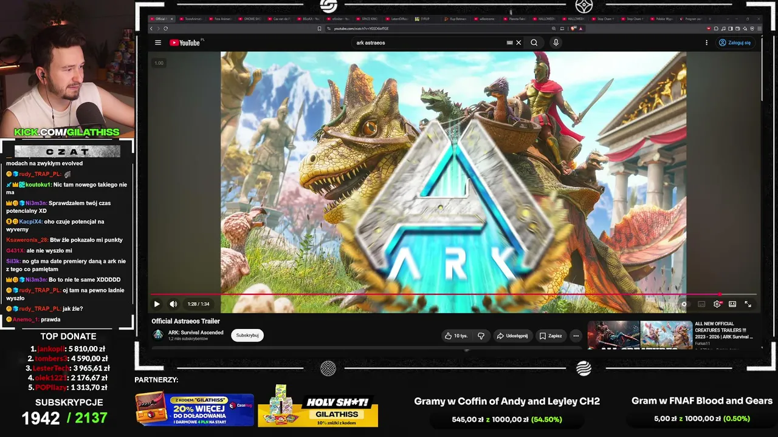This screenshot has height=437, width=778.
Task: Close the active Official browser tab
Action: coord(172,19)
